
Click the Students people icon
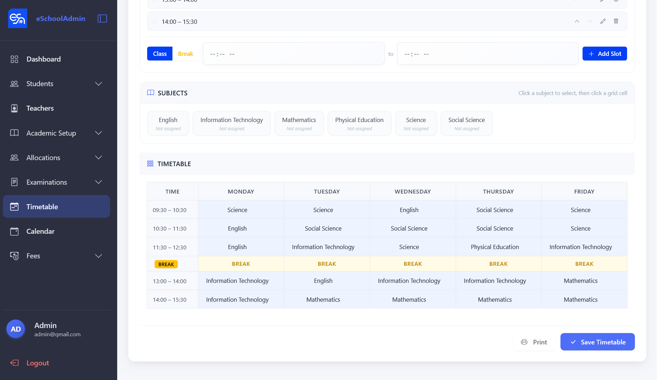click(14, 84)
